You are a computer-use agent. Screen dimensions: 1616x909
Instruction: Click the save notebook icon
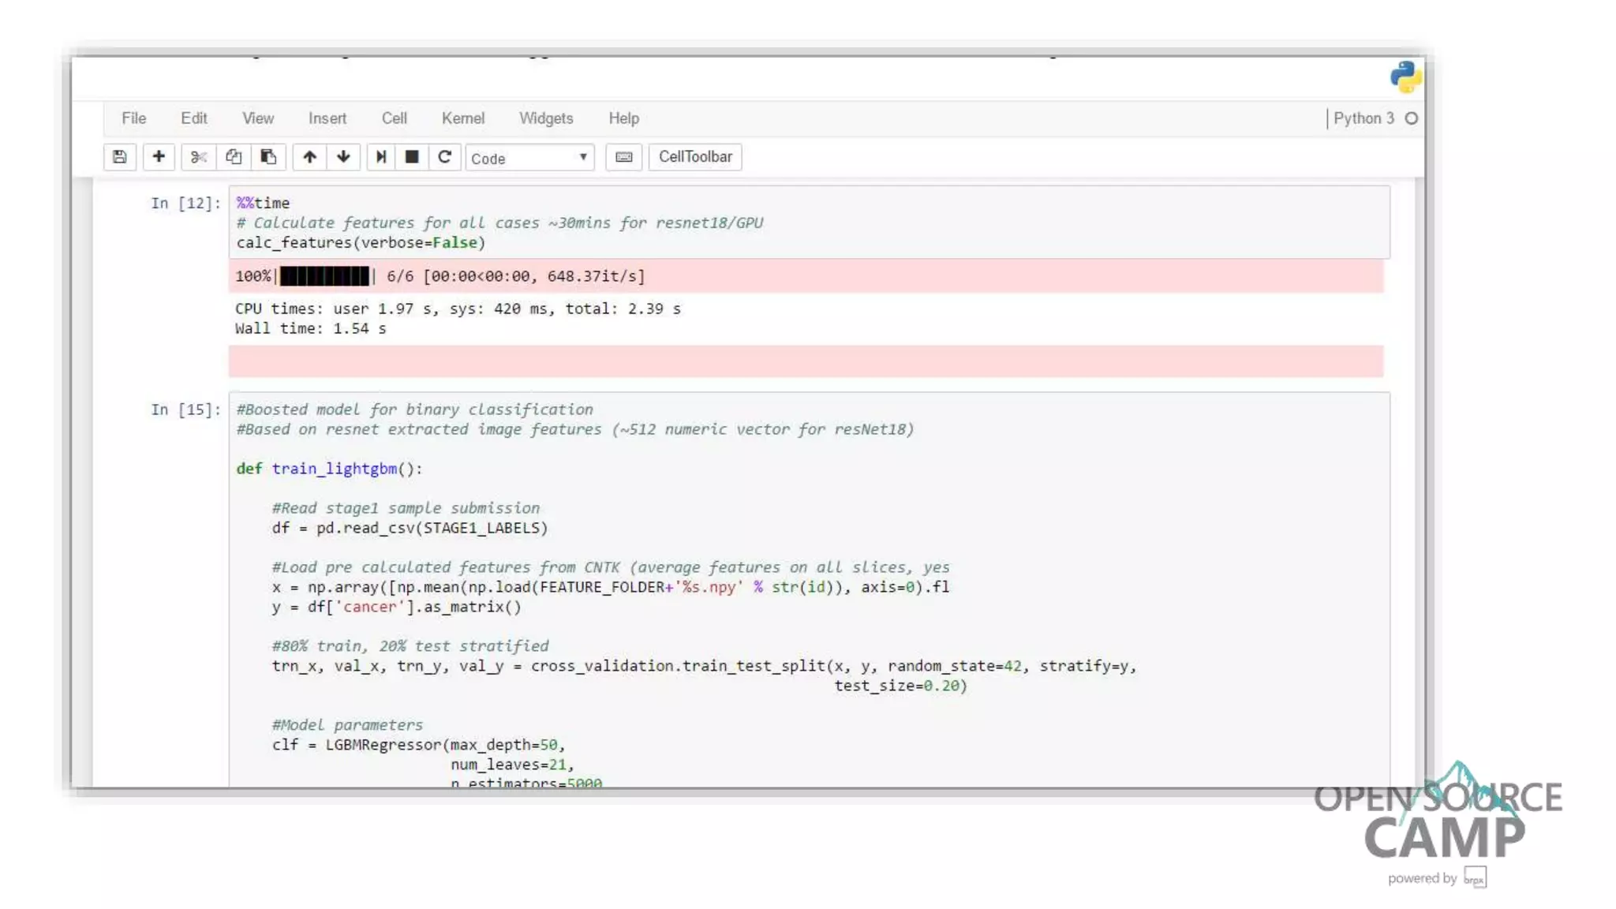120,157
